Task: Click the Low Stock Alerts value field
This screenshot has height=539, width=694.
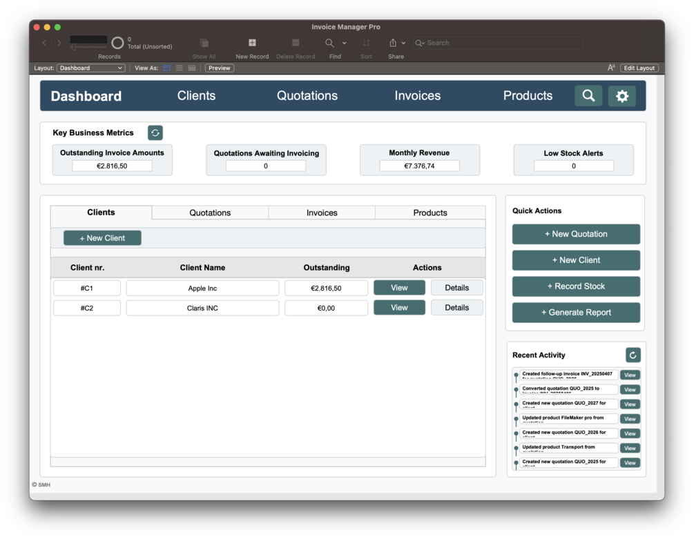Action: tap(574, 166)
